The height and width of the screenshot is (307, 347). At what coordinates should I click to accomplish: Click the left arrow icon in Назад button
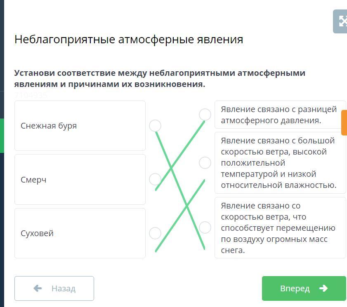38,288
